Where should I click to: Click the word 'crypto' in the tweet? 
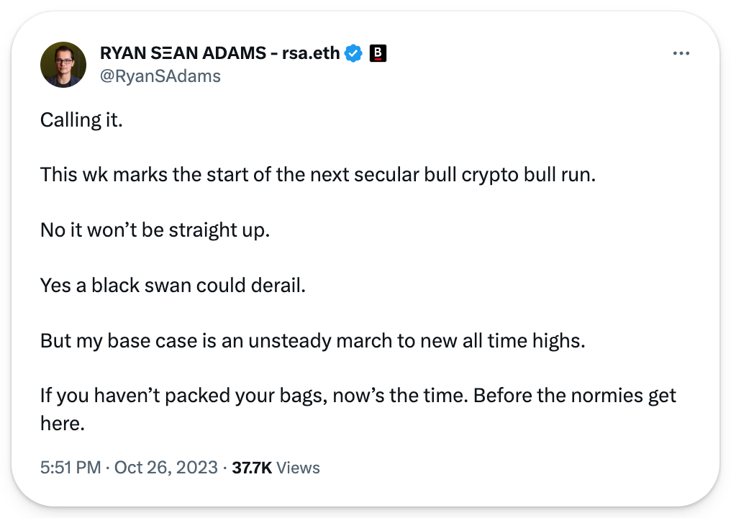pos(490,176)
